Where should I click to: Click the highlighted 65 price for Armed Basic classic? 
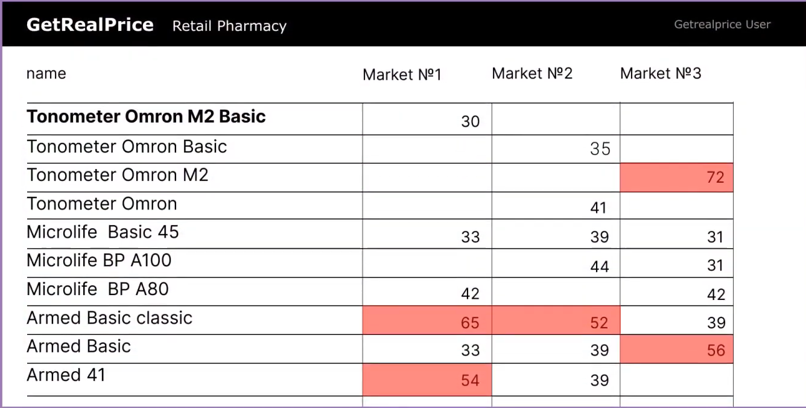[x=427, y=320]
